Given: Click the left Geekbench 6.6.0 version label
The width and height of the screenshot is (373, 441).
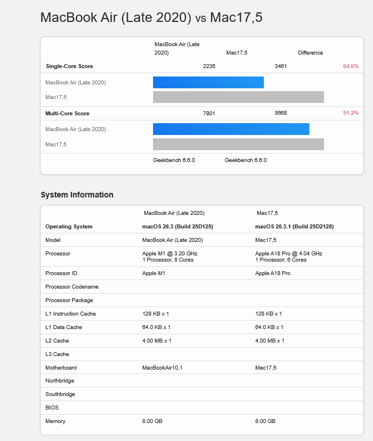Looking at the screenshot, I should click(174, 160).
